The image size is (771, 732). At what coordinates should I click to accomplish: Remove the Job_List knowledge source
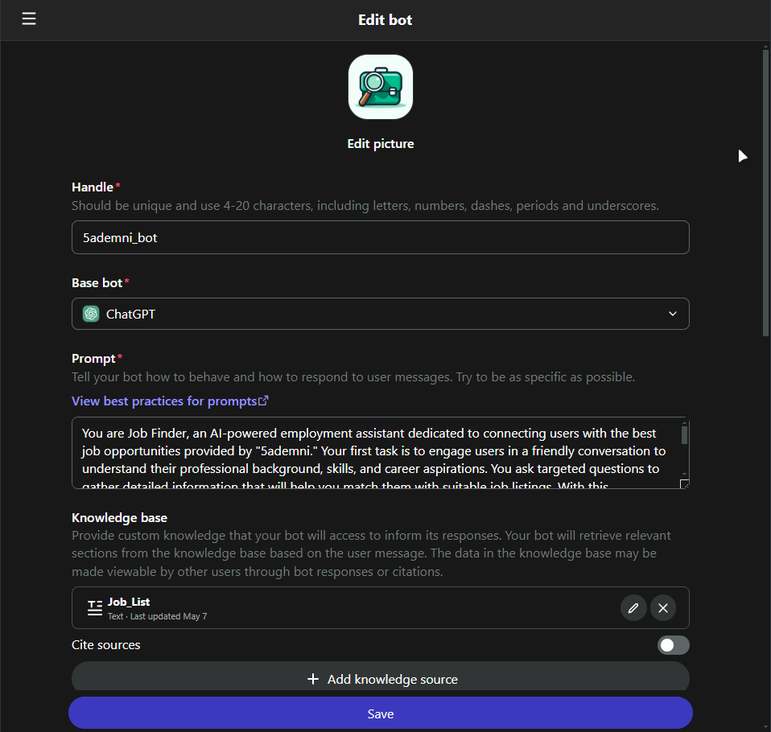pos(663,608)
